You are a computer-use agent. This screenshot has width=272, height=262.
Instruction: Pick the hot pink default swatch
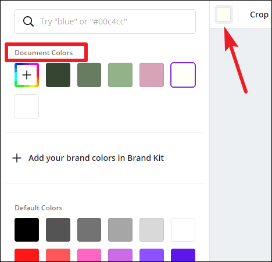click(x=89, y=255)
